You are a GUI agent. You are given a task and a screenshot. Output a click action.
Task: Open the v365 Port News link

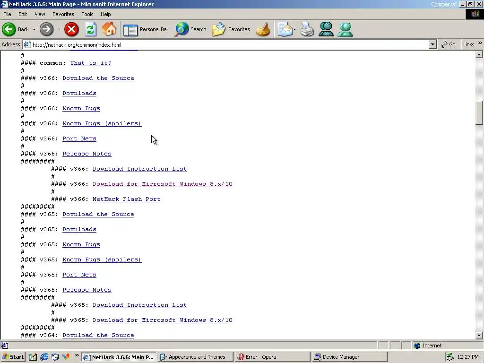[79, 275]
